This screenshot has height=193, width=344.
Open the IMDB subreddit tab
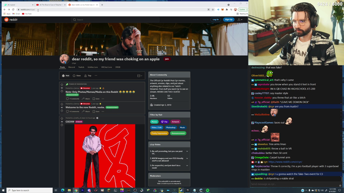[x=118, y=67]
